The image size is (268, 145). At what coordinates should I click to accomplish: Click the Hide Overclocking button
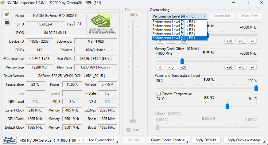pyautogui.click(x=101, y=140)
